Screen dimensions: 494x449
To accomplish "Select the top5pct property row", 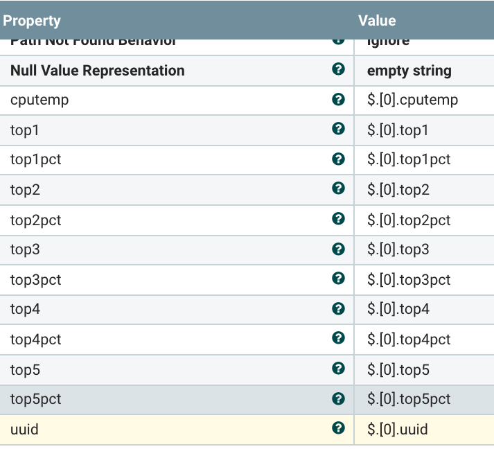I will [36, 399].
